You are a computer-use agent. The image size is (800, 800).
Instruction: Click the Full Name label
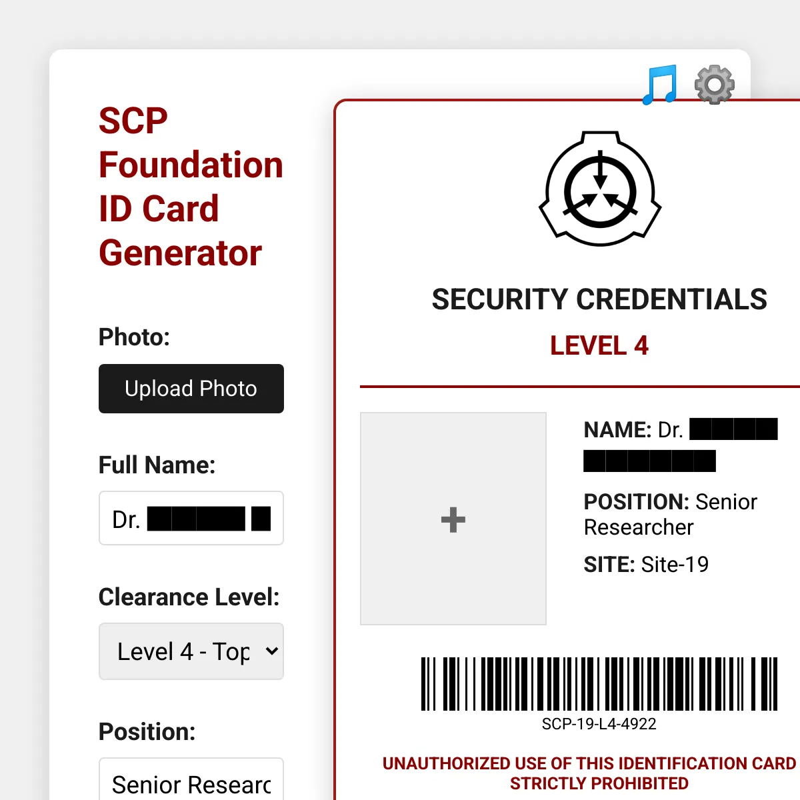click(157, 465)
